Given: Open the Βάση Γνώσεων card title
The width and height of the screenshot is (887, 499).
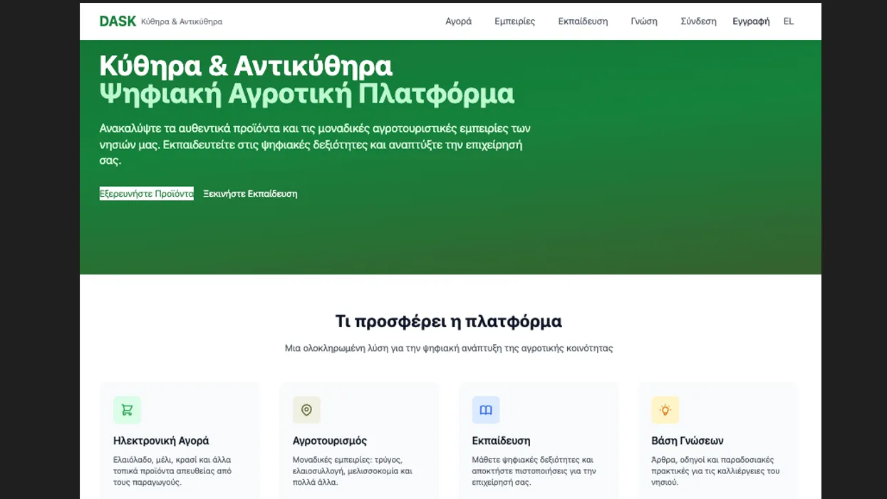Looking at the screenshot, I should pos(687,441).
